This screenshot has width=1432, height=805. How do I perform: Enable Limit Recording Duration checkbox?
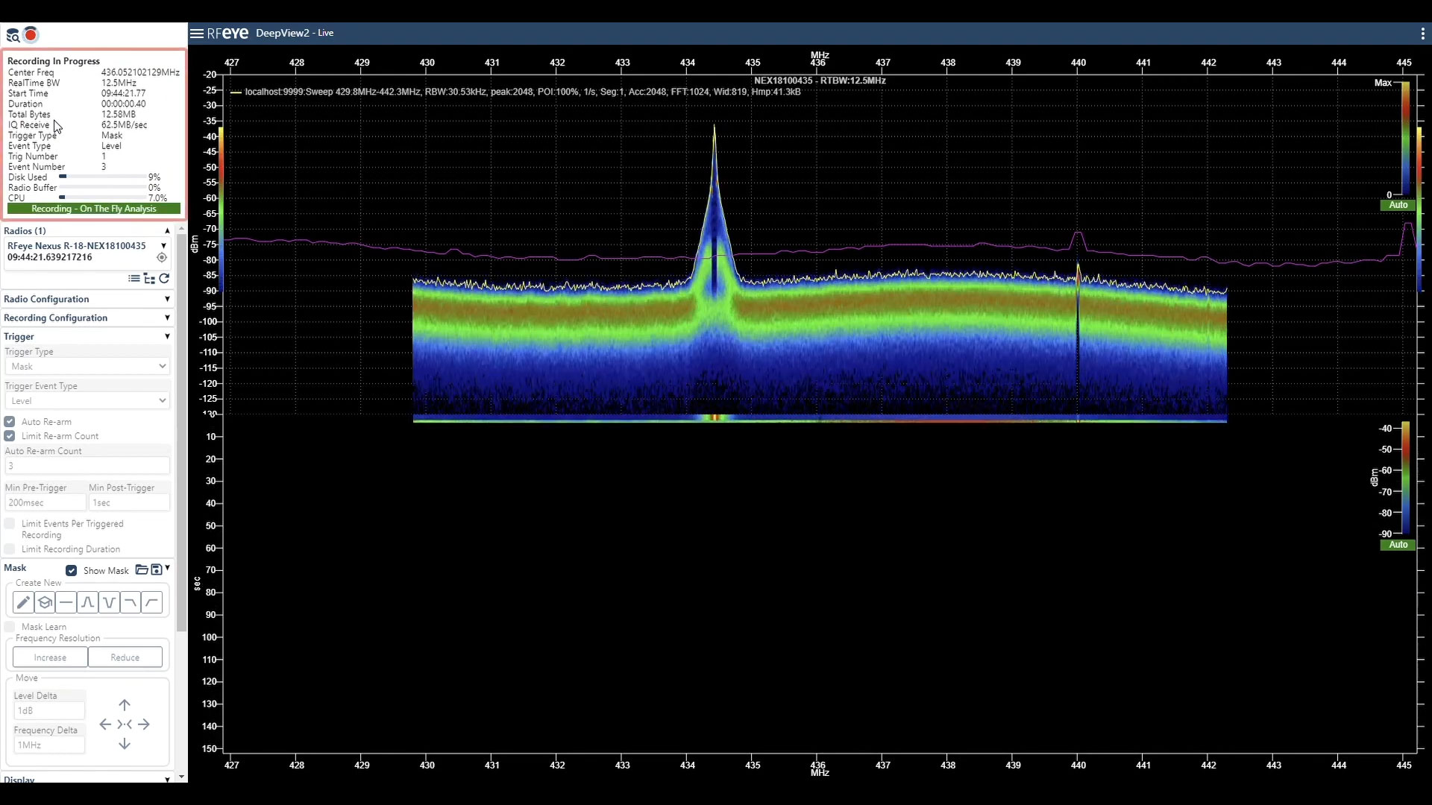pos(10,549)
